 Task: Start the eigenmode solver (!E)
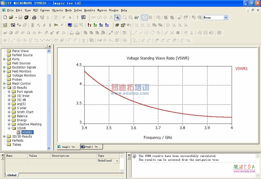point(101,25)
